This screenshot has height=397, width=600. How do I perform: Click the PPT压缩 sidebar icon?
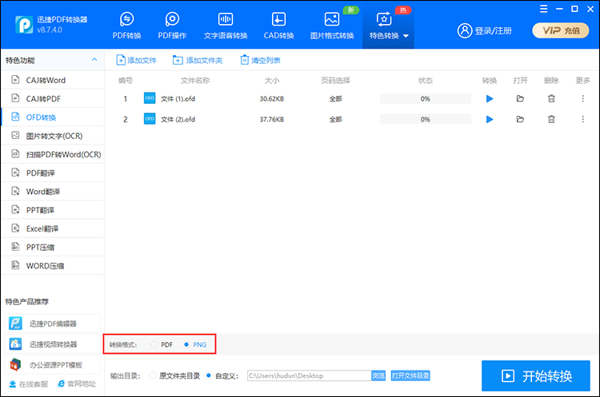[15, 247]
